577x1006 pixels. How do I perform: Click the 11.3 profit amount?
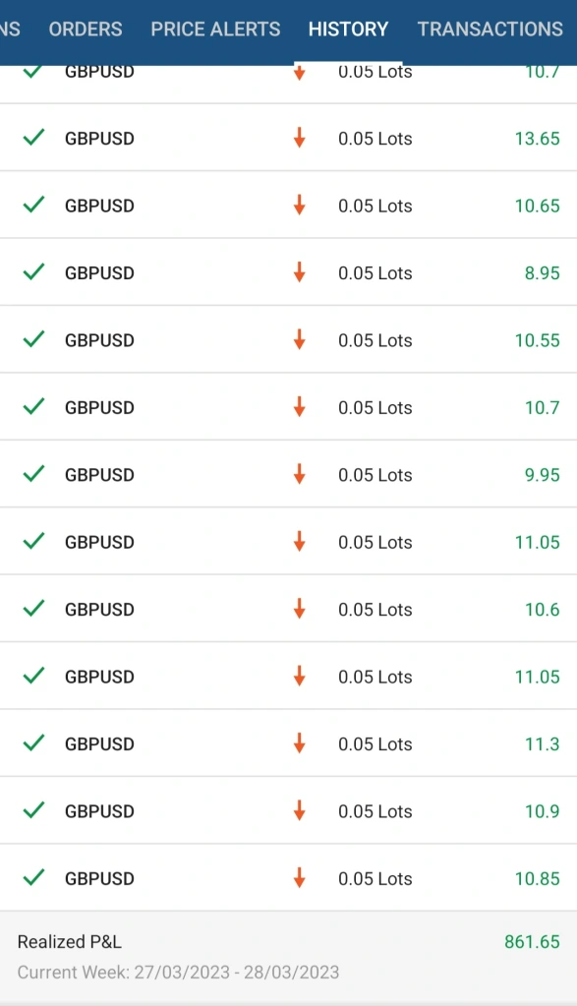click(543, 743)
